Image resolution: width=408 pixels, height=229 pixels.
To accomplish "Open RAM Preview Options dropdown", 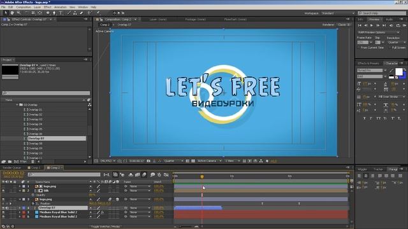I will (x=378, y=32).
